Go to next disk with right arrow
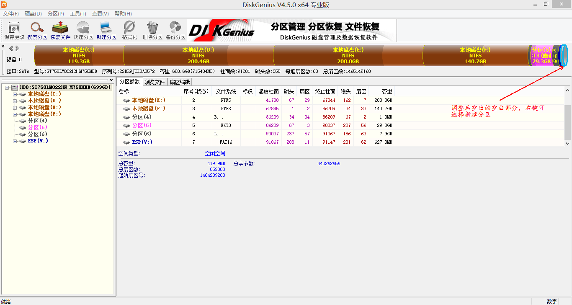The image size is (572, 305). point(17,48)
